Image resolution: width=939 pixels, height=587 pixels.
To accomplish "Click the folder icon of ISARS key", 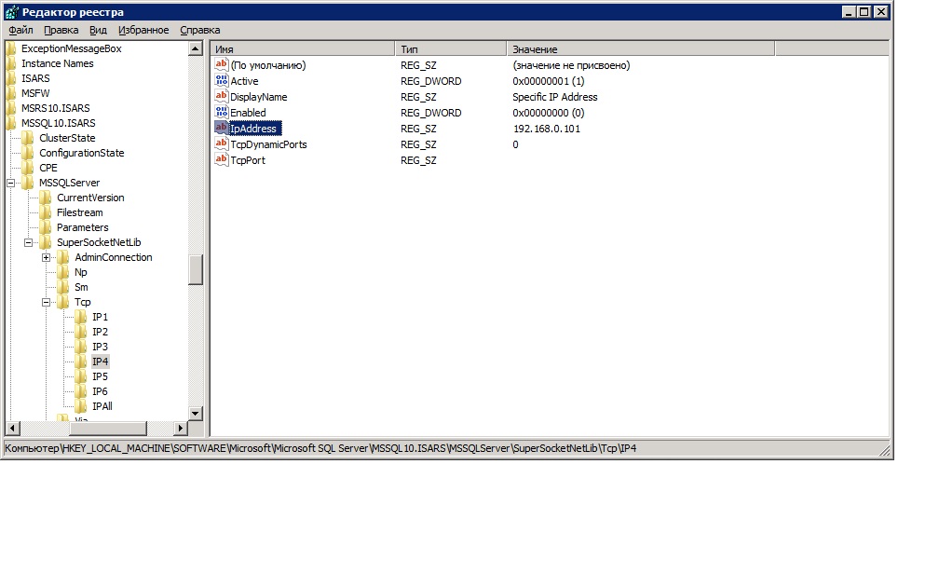I will [11, 78].
